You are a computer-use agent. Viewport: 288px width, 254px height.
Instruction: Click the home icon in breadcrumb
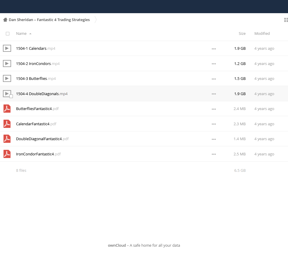pyautogui.click(x=5, y=20)
